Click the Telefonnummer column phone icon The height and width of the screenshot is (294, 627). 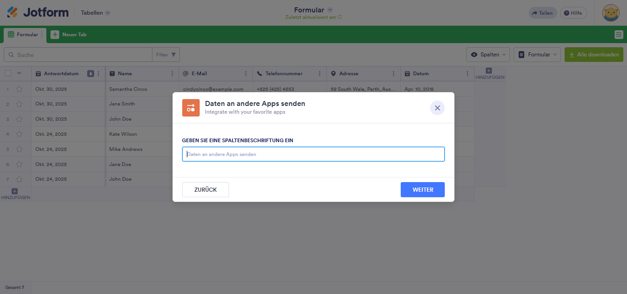[259, 73]
